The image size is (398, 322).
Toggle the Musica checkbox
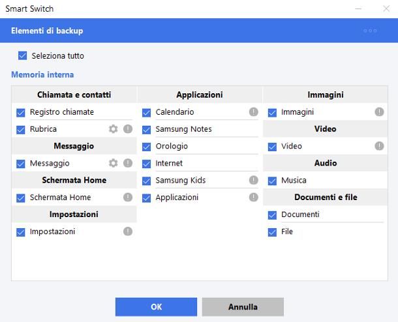272,181
